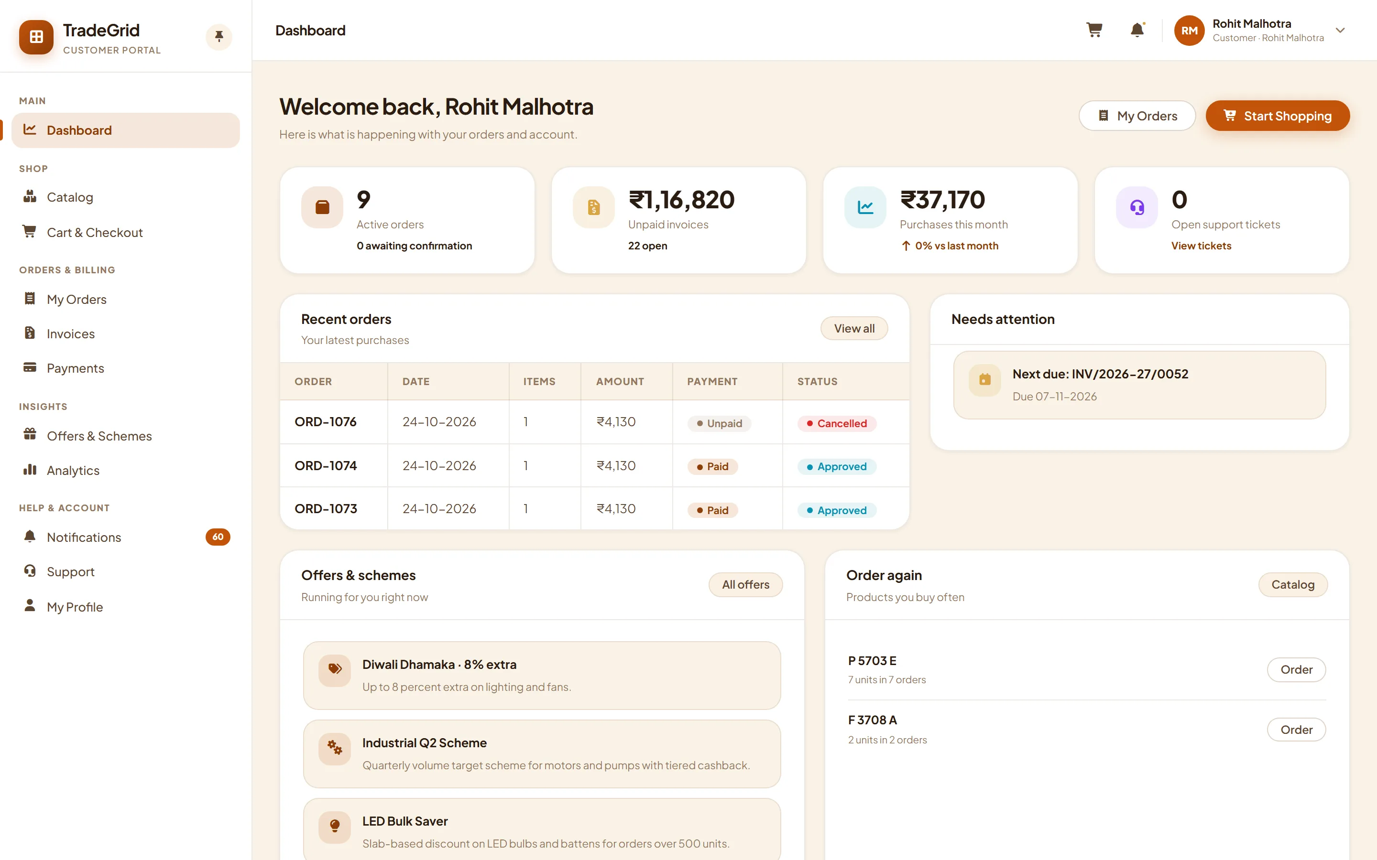Click All offers button
Viewport: 1377px width, 860px height.
click(745, 585)
